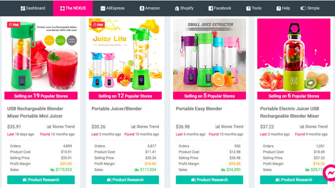Click the Hot badge on Juicy Life product
Viewport: 335px width, 188px height.
pyautogui.click(x=98, y=24)
